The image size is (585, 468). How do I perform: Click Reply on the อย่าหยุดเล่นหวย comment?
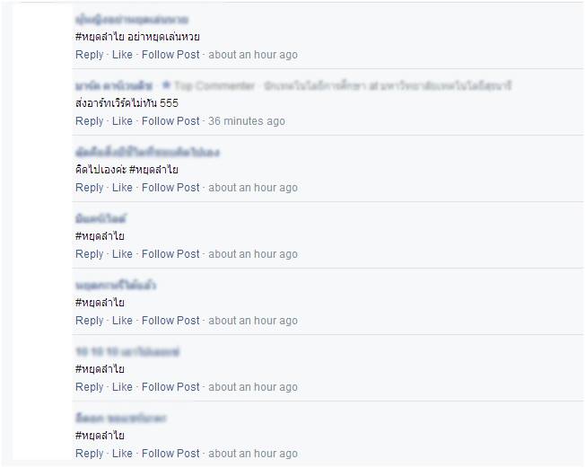pyautogui.click(x=89, y=55)
